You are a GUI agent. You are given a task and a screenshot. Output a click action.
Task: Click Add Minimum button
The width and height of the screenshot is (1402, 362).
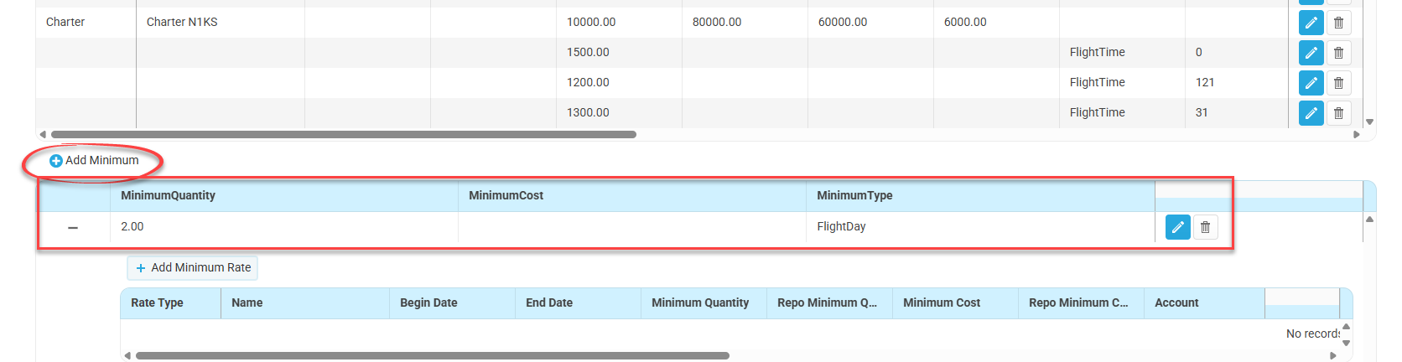94,161
